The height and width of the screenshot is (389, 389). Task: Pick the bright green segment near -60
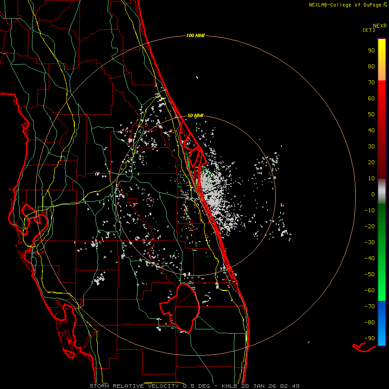click(382, 290)
